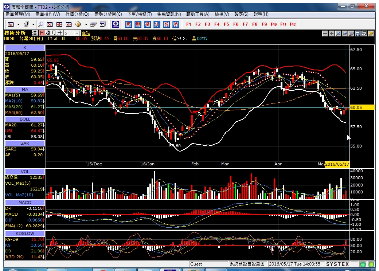Click the red F1 shortcut button

coord(188,24)
